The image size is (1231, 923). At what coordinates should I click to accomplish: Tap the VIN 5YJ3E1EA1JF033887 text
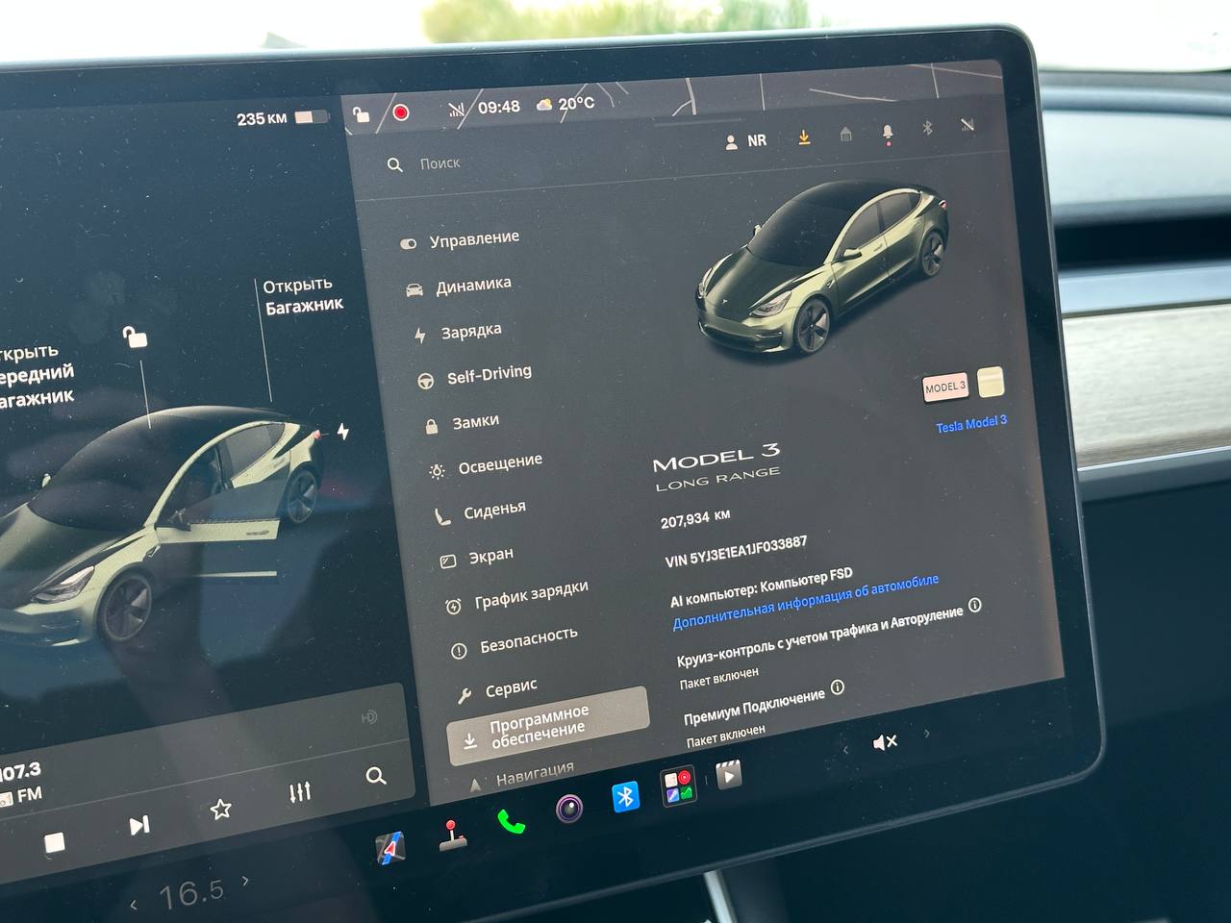(x=736, y=552)
